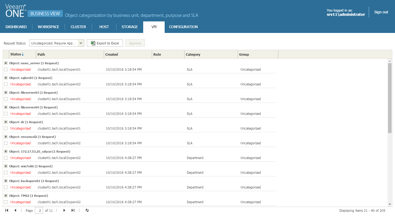Screen dimensions: 395x219
Task: Collapse the backupsrv01 object group
Action: [6, 181]
